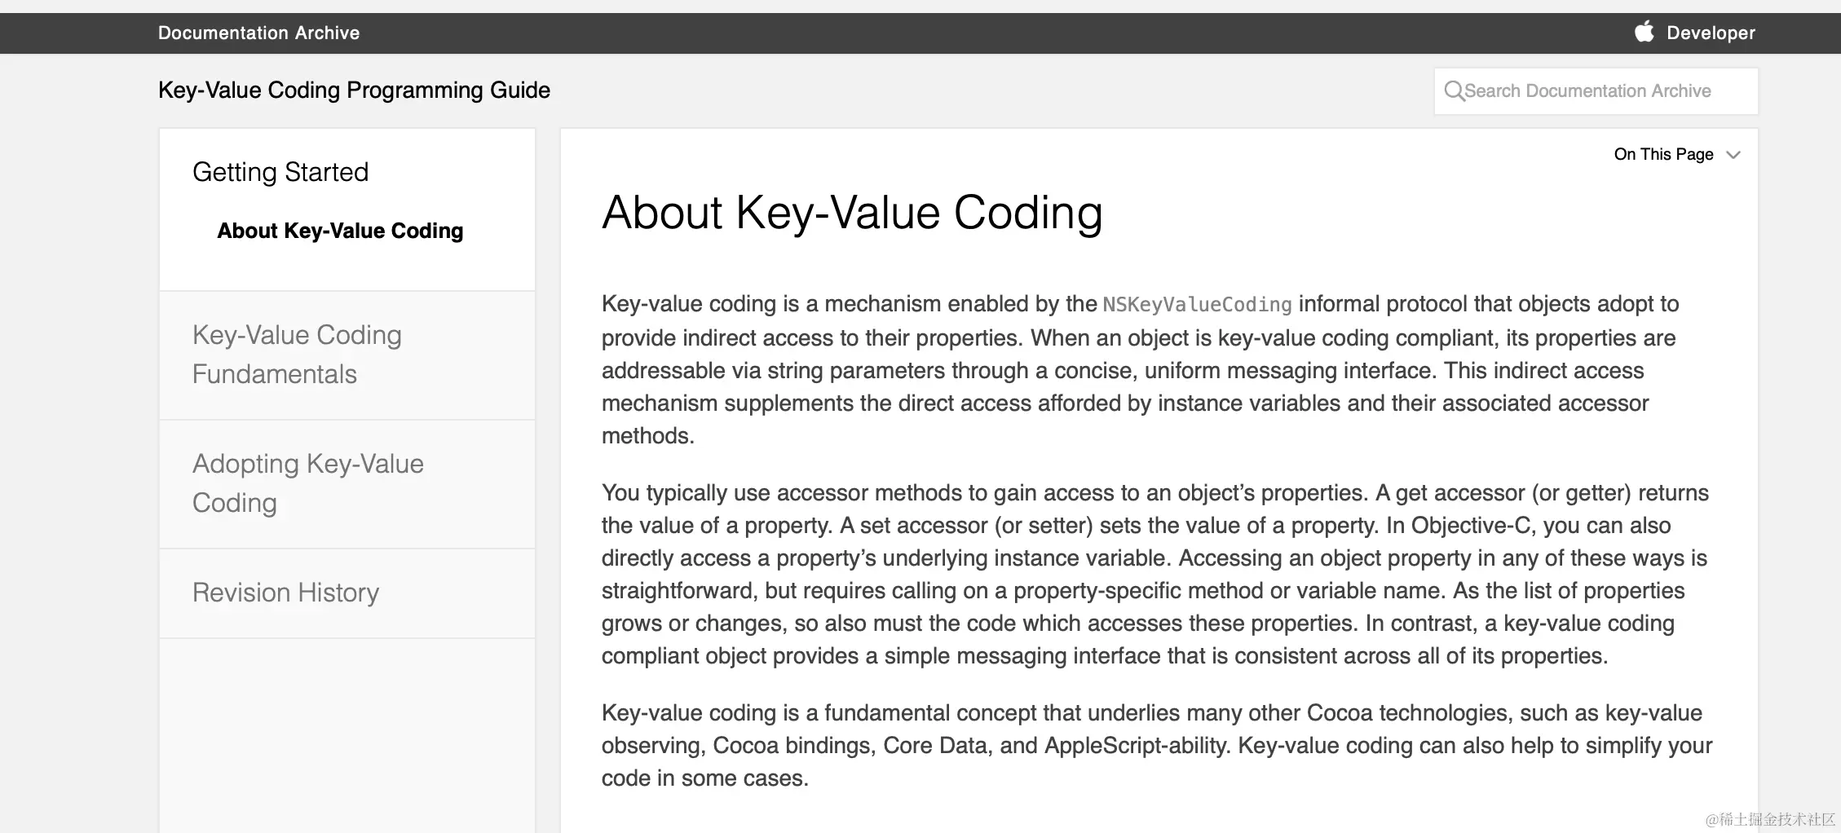Expand the On This Page chevron

pos(1733,155)
